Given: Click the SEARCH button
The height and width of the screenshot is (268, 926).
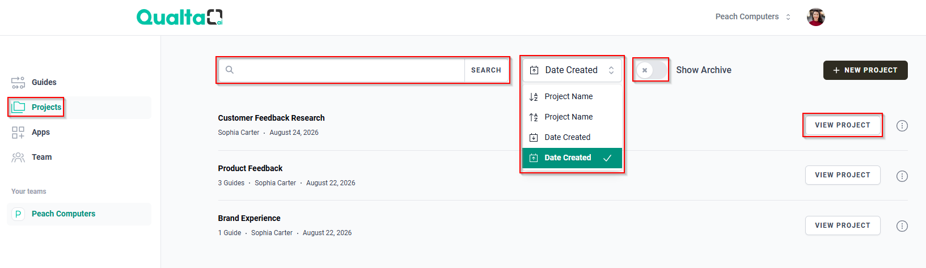Looking at the screenshot, I should pos(486,70).
